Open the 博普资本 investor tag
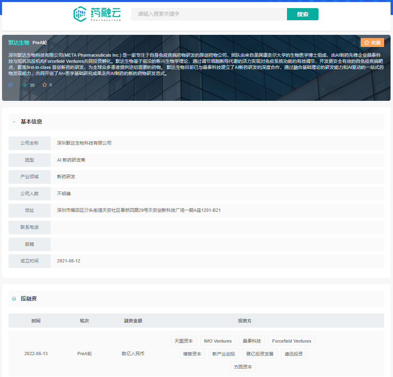The width and height of the screenshot is (393, 377). click(x=192, y=354)
